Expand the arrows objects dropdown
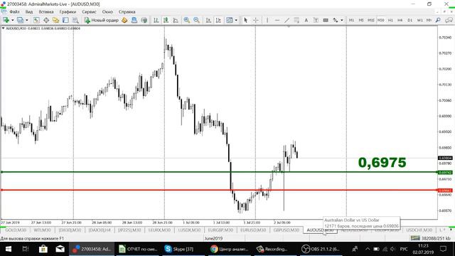 [342, 20]
